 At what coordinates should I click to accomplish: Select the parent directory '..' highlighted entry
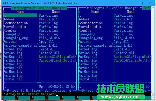click(20, 15)
